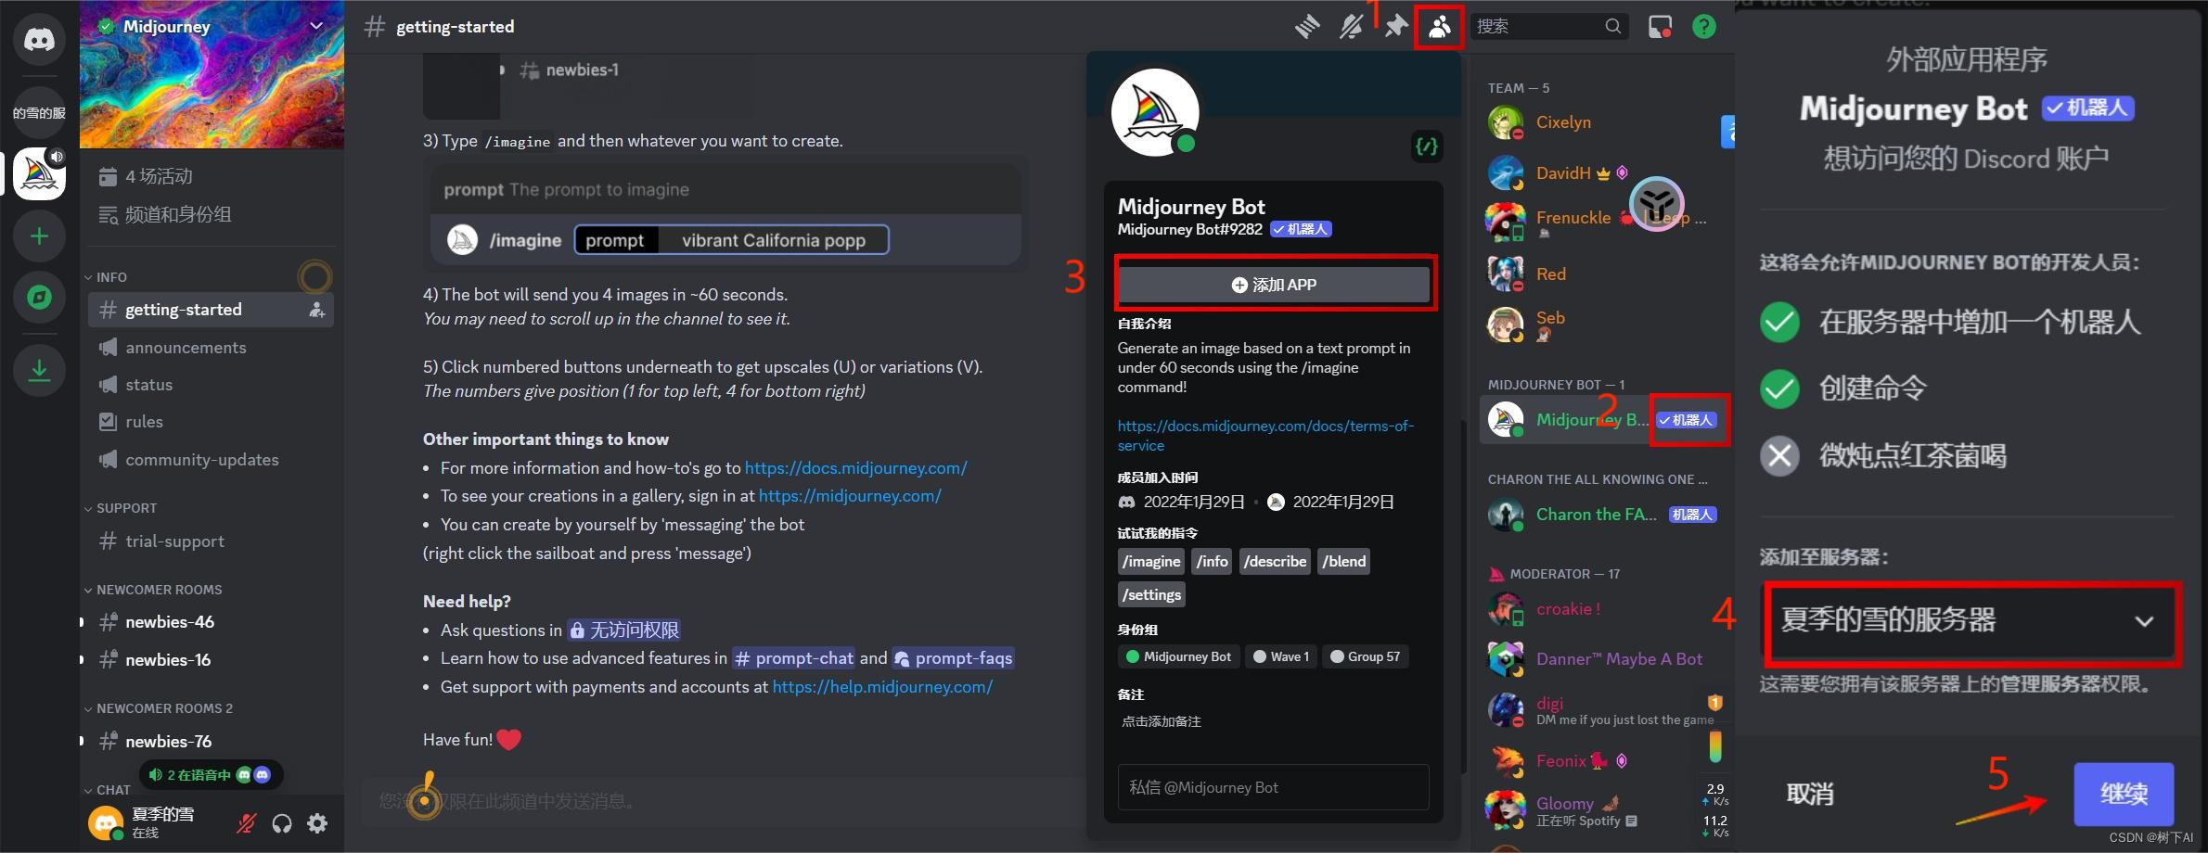
Task: Open terms-of-service link in bot profile
Action: (x=1265, y=436)
